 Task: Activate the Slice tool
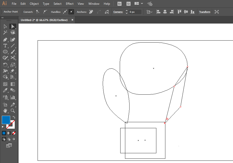click(x=13, y=105)
